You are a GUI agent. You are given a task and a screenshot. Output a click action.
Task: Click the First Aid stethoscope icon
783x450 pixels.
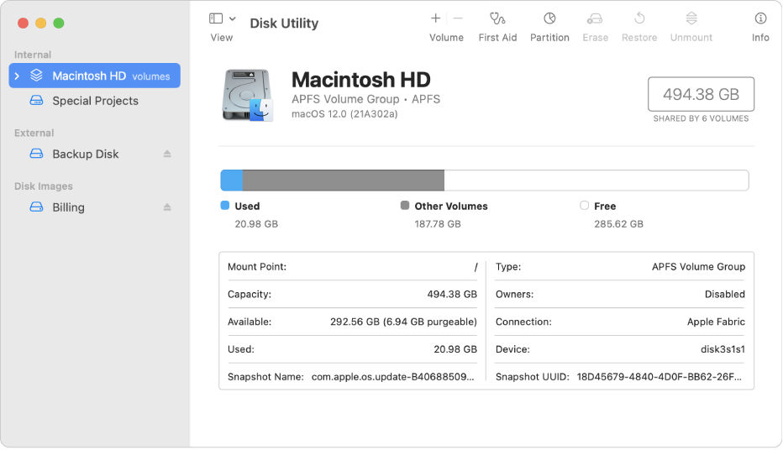pos(497,18)
